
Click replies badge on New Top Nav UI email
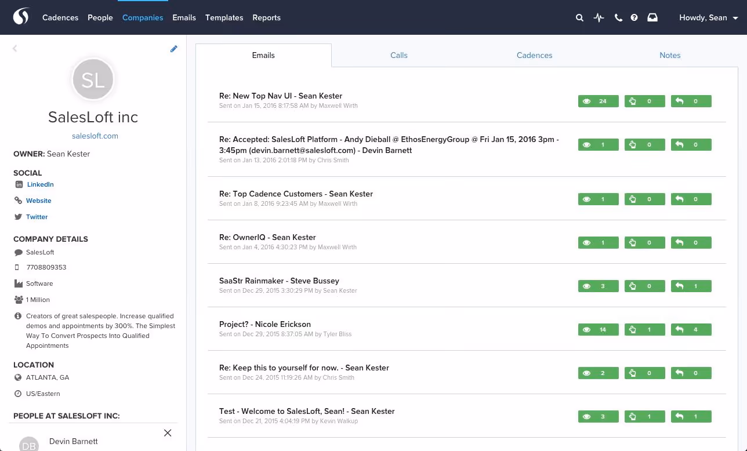[691, 101]
